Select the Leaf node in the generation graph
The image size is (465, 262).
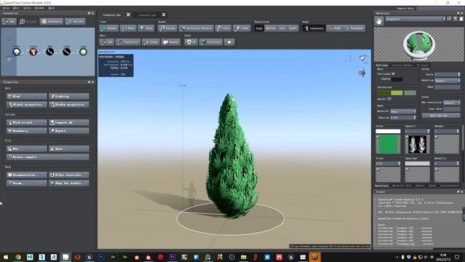(84, 52)
